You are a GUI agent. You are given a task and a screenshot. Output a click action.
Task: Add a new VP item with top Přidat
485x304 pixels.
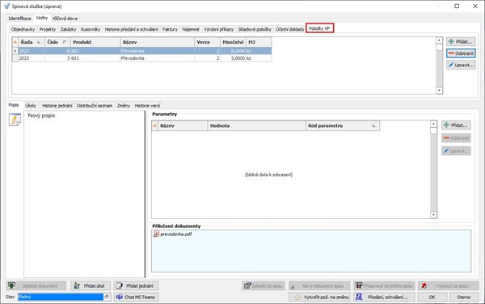461,41
